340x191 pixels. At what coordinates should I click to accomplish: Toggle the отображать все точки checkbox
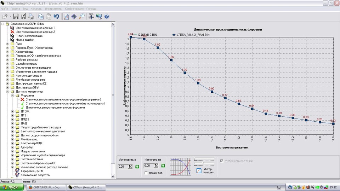222,161
